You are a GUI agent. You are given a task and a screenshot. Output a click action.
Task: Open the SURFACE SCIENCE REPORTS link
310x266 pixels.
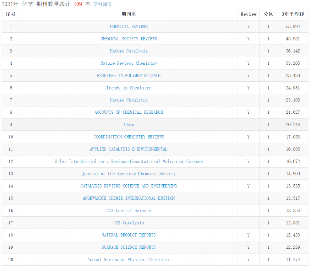pos(129,247)
